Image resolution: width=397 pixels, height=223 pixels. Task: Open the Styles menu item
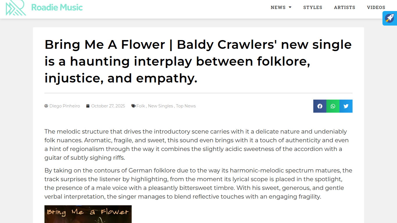pos(313,7)
